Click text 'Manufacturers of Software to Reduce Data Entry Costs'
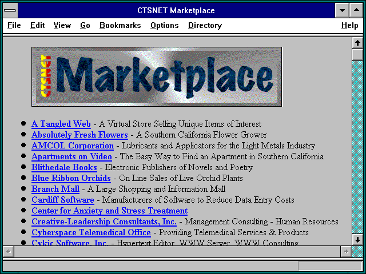This screenshot has height=274, width=366. [x=198, y=200]
